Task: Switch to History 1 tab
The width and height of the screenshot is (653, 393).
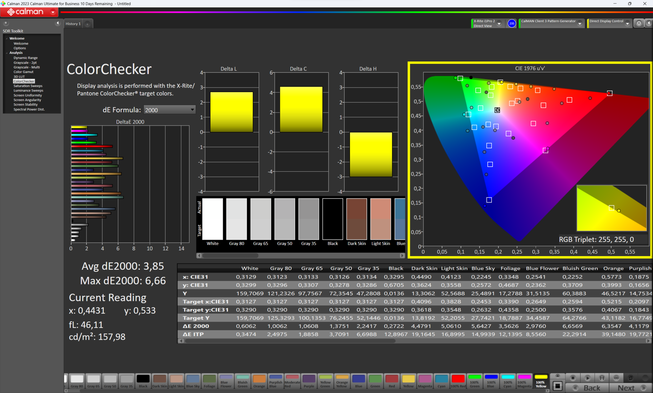Action: [73, 24]
